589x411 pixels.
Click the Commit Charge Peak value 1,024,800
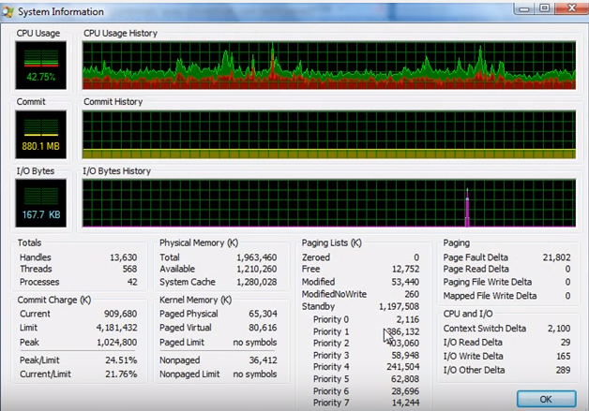tap(115, 343)
